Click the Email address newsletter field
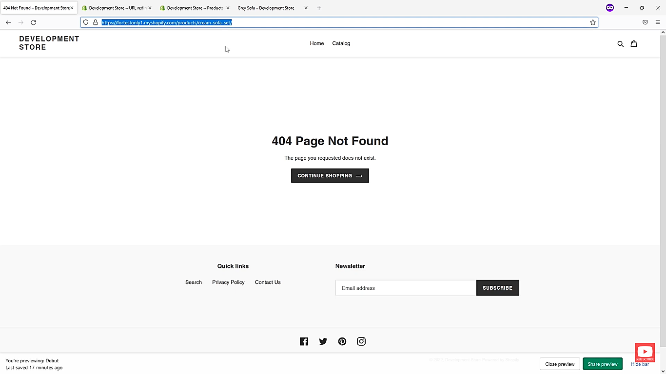The image size is (666, 374). pyautogui.click(x=406, y=288)
